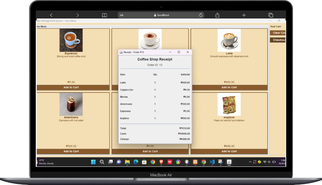Add Latte to cart

[x=229, y=87]
